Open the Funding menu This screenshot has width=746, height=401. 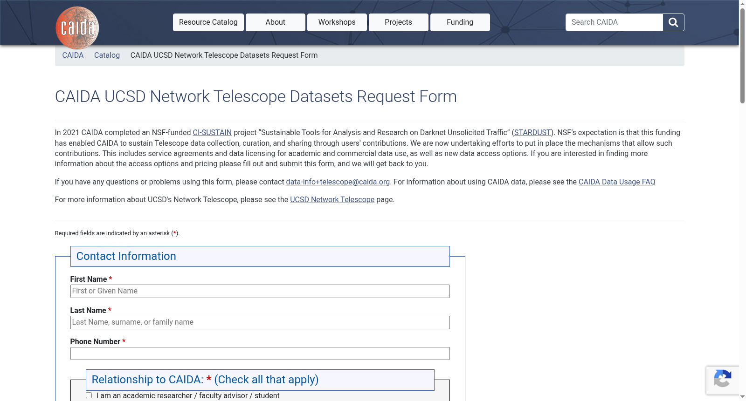tap(460, 22)
